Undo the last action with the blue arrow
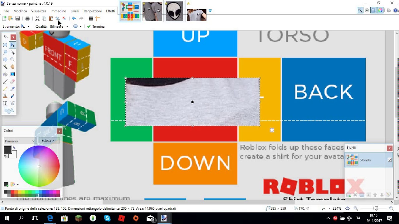This screenshot has width=399, height=224. (x=74, y=19)
